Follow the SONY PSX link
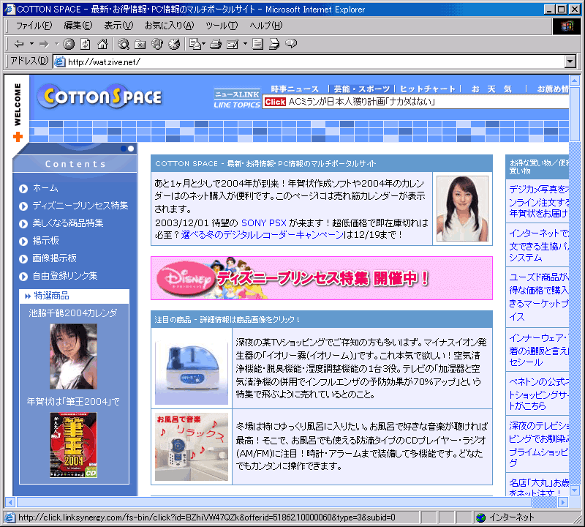The image size is (585, 527). pos(264,223)
